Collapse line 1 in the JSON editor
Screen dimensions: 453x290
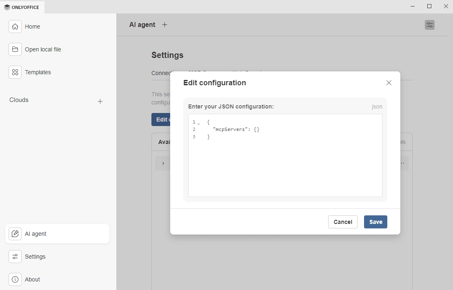pos(198,122)
